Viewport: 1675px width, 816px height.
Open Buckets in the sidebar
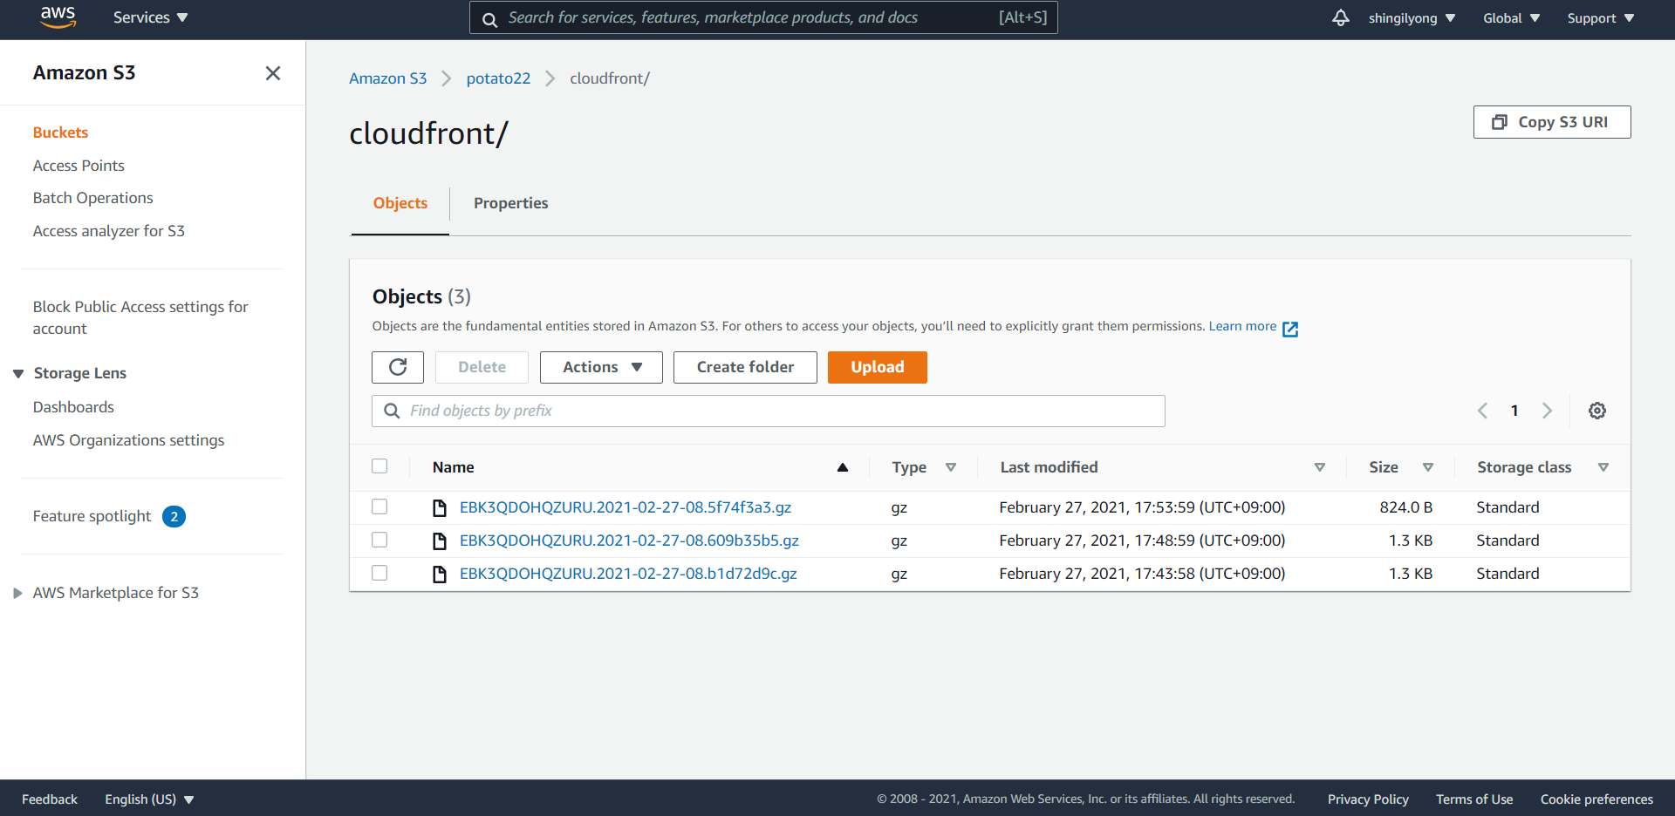(x=60, y=133)
